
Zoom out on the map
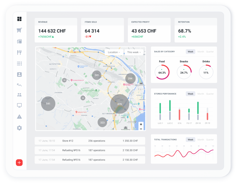coord(141,129)
